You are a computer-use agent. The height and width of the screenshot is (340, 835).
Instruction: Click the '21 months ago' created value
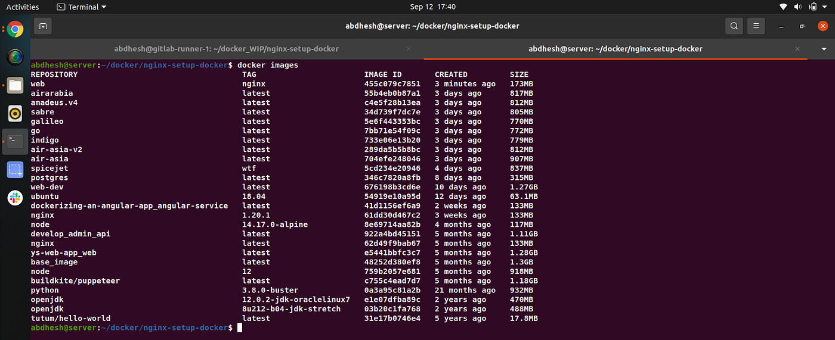pos(465,290)
